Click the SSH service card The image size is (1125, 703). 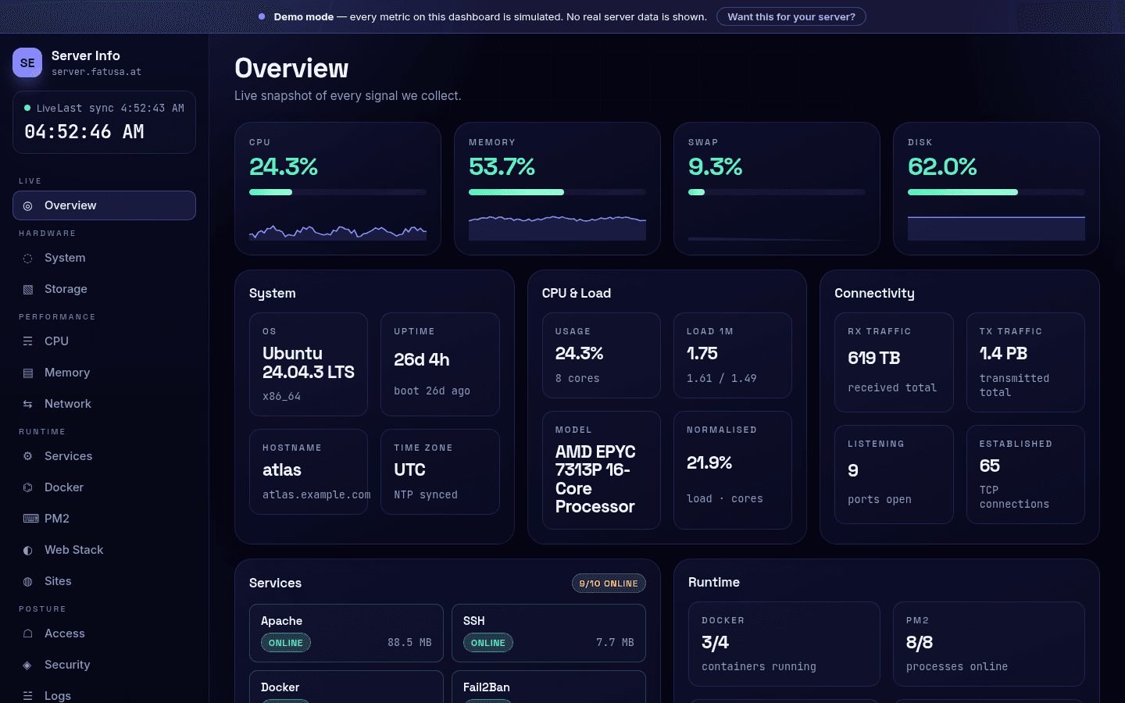click(548, 633)
